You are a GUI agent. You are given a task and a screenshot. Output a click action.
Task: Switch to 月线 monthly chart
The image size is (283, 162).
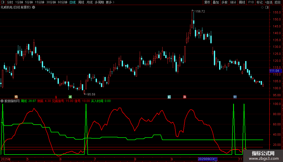pyautogui.click(x=89, y=2)
